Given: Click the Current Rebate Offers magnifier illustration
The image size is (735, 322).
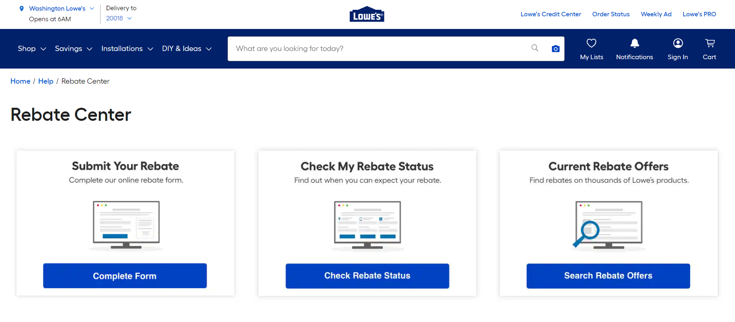Looking at the screenshot, I should click(608, 225).
